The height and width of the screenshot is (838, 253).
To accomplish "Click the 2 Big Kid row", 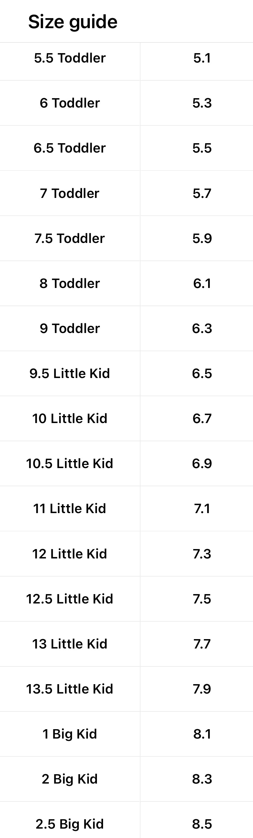I will click(x=70, y=779).
